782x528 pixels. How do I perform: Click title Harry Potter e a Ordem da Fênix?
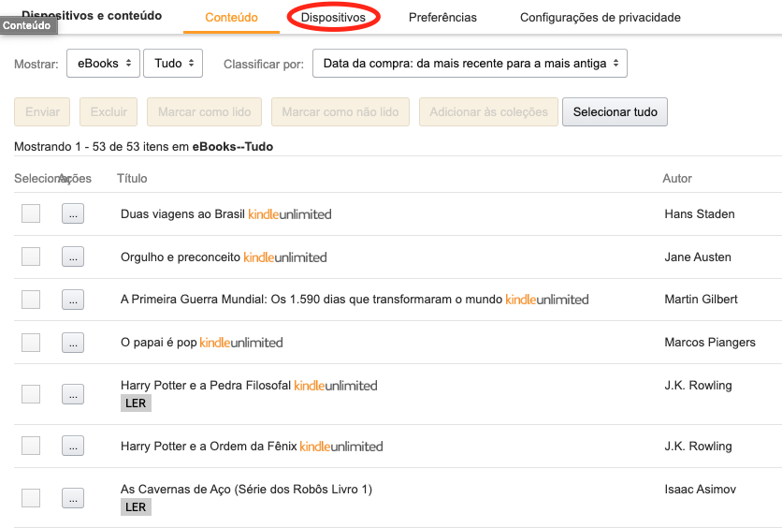pyautogui.click(x=209, y=447)
